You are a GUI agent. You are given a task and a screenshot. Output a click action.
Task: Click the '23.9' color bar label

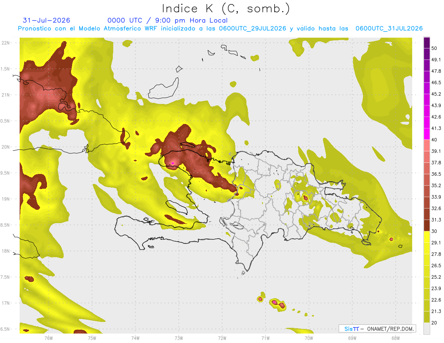(x=436, y=289)
